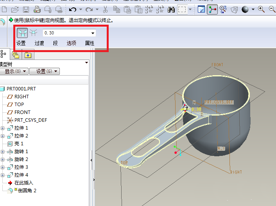The height and width of the screenshot is (206, 276).
Task: Click the radius drag handle on the model
Action: [x=185, y=108]
